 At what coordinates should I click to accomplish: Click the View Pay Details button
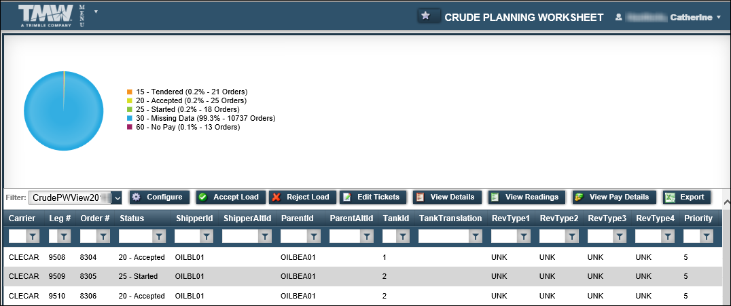click(x=613, y=197)
